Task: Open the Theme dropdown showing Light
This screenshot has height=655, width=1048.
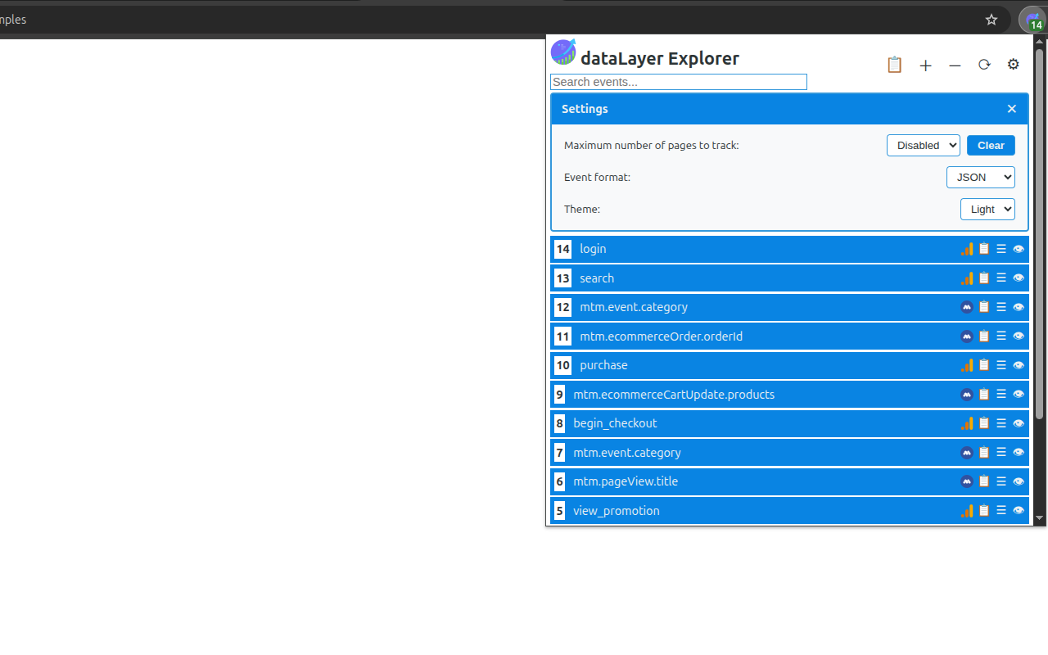Action: [x=987, y=209]
